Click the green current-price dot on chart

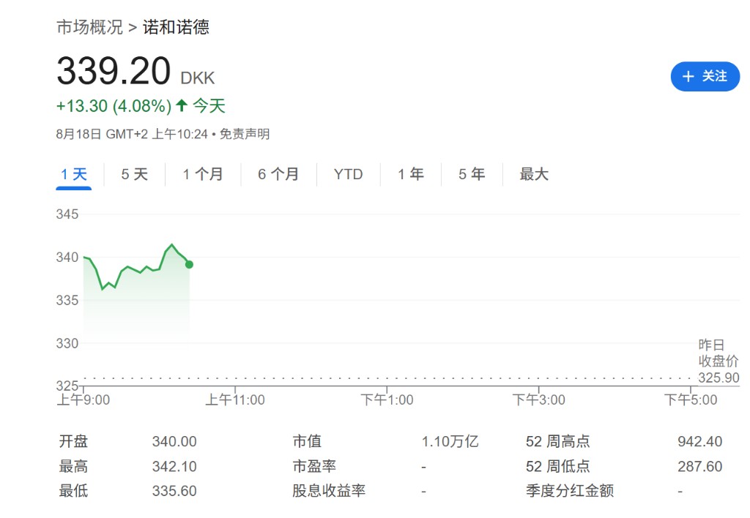point(189,264)
